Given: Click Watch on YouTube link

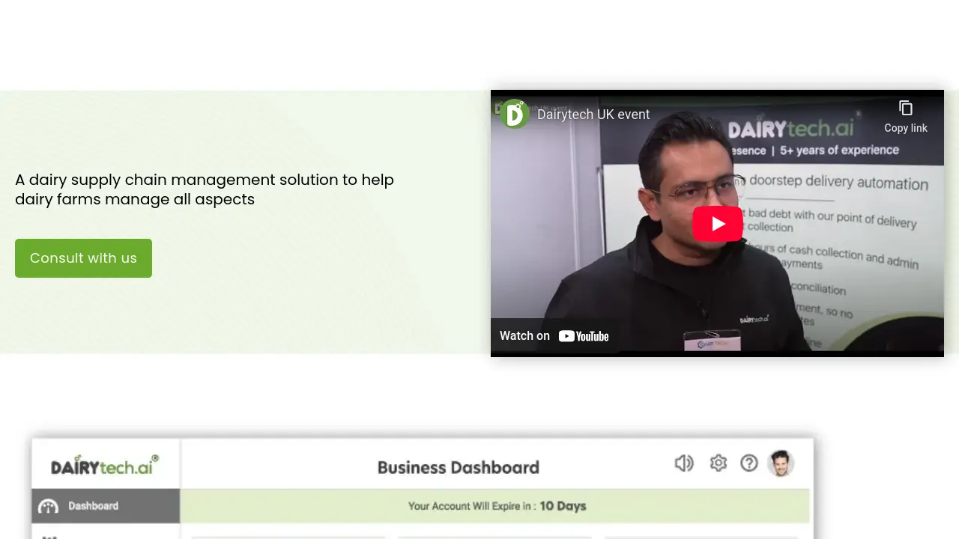Looking at the screenshot, I should (x=554, y=336).
